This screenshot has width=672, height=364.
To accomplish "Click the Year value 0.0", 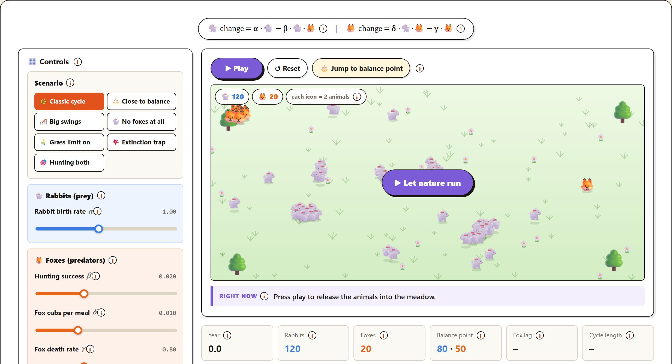I will click(215, 349).
